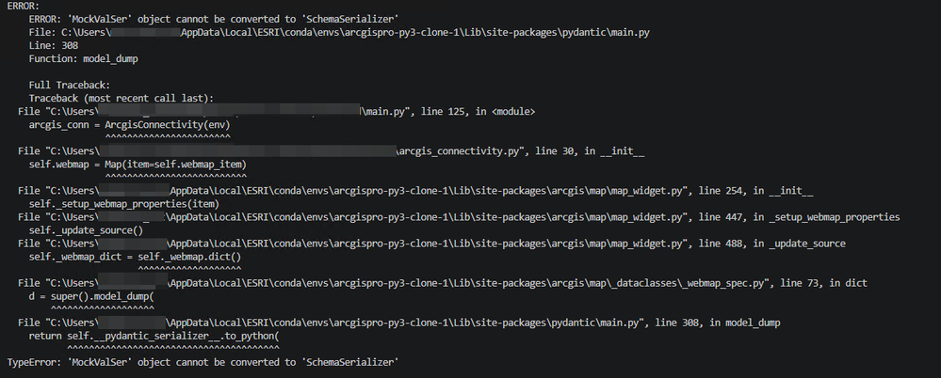Click the final TypeError message line

pyautogui.click(x=203, y=362)
